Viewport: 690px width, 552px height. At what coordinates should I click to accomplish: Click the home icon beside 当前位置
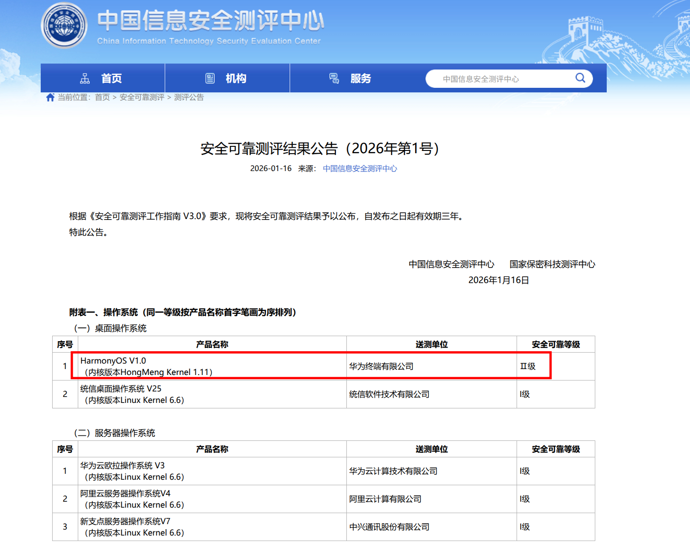coord(50,97)
